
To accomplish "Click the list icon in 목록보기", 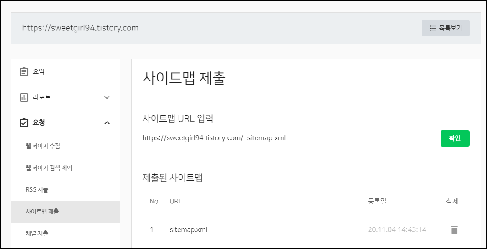I will click(x=433, y=28).
